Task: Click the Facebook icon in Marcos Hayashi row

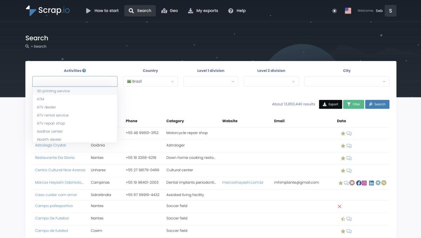Action: [x=359, y=183]
